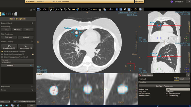191x107 pixels.
Task: Click the orange reset arrow icon
Action: (135, 9)
